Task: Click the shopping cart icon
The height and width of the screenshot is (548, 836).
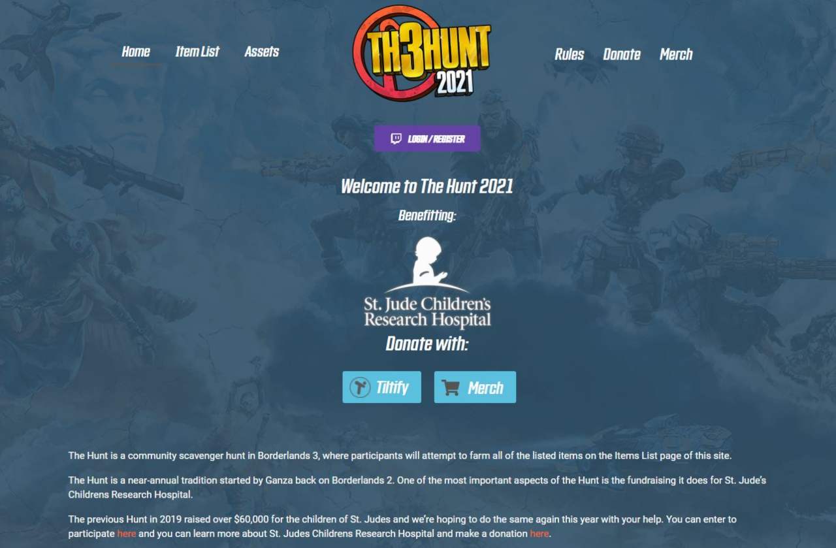Action: coord(451,387)
